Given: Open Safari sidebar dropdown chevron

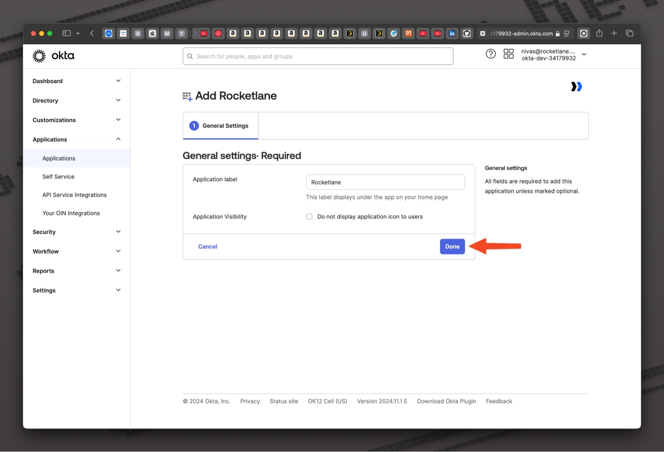Looking at the screenshot, I should pos(78,33).
